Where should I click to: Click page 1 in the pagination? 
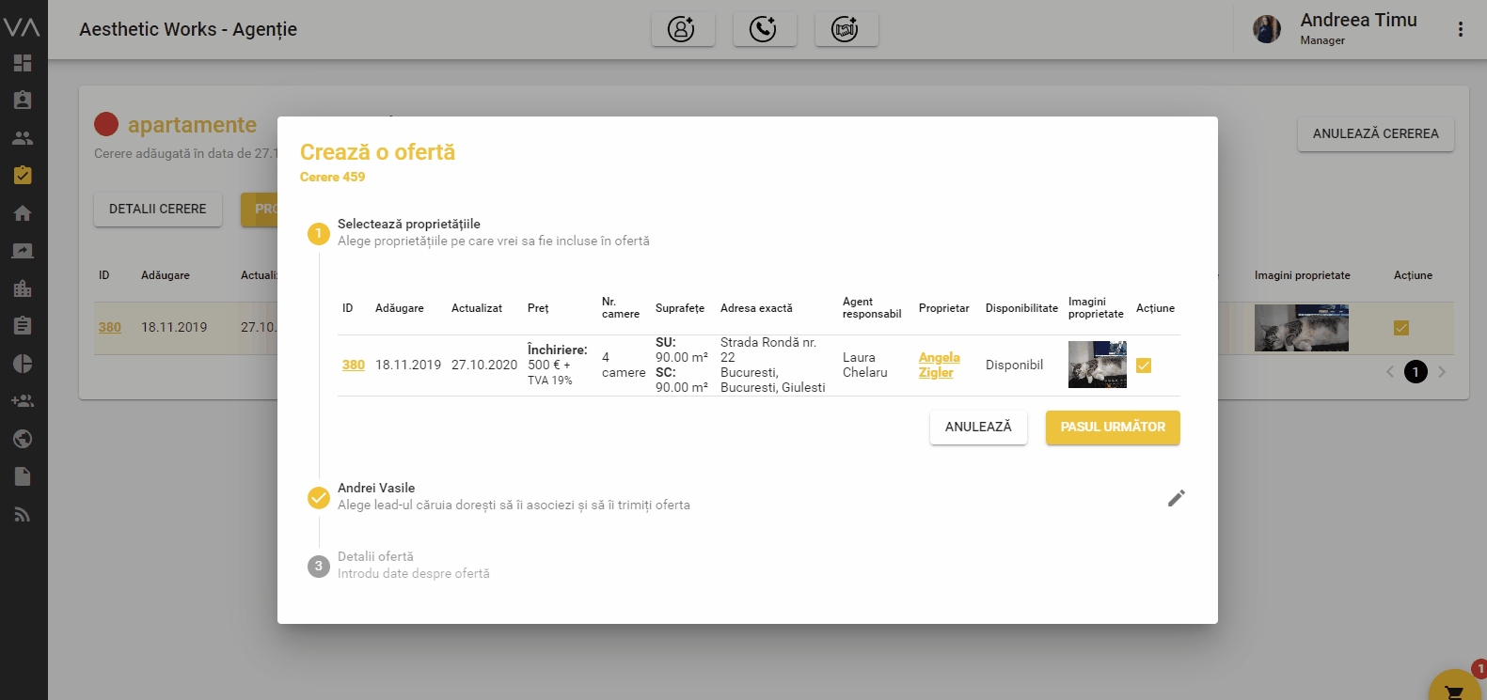(1416, 372)
